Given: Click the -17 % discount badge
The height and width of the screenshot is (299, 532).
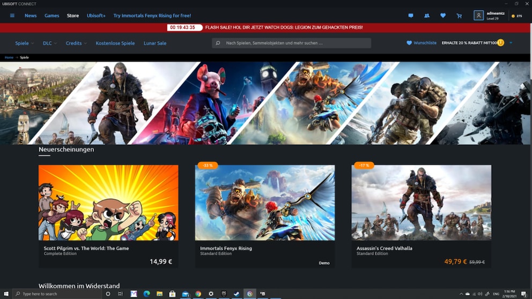Looking at the screenshot, I should tap(364, 166).
